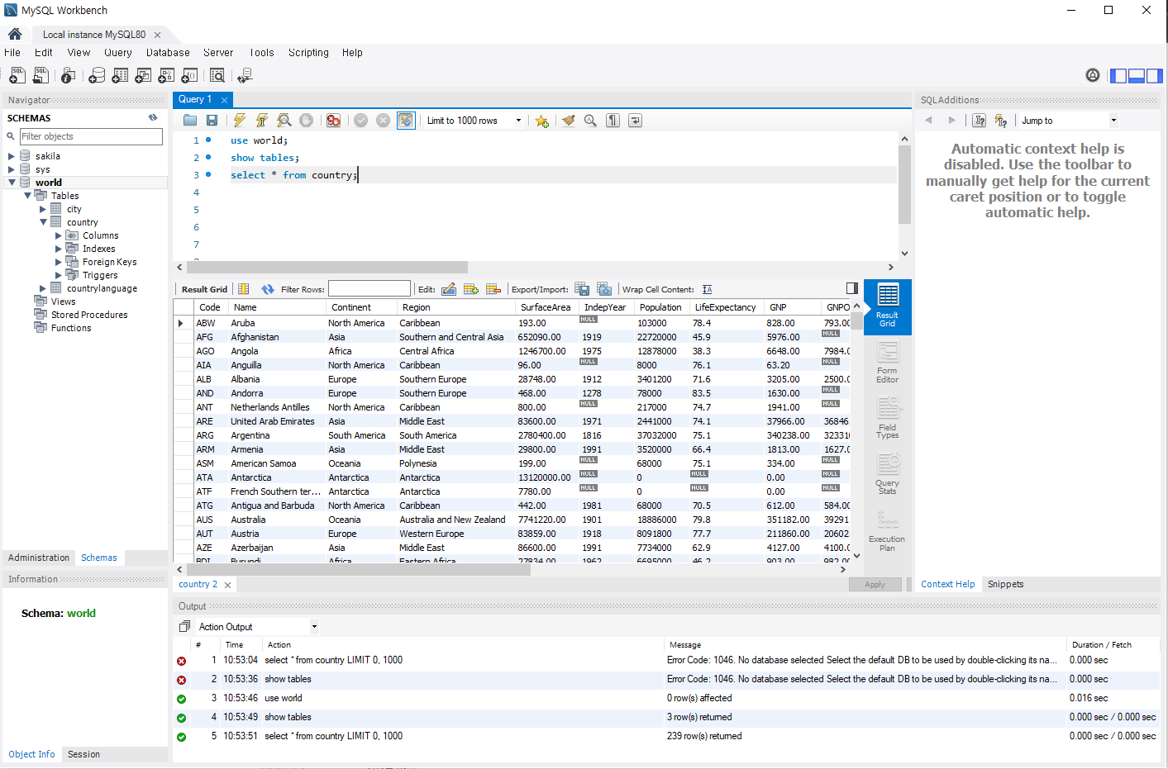1168x769 pixels.
Task: Refresh schemas list icon
Action: [153, 117]
